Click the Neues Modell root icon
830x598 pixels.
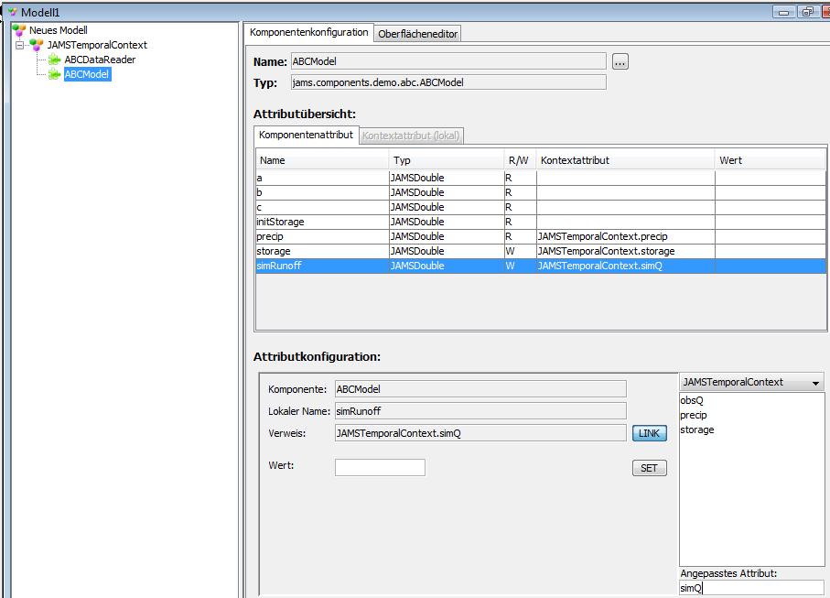point(19,30)
